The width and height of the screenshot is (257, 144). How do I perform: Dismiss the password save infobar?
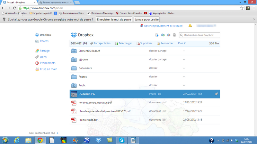[254, 20]
